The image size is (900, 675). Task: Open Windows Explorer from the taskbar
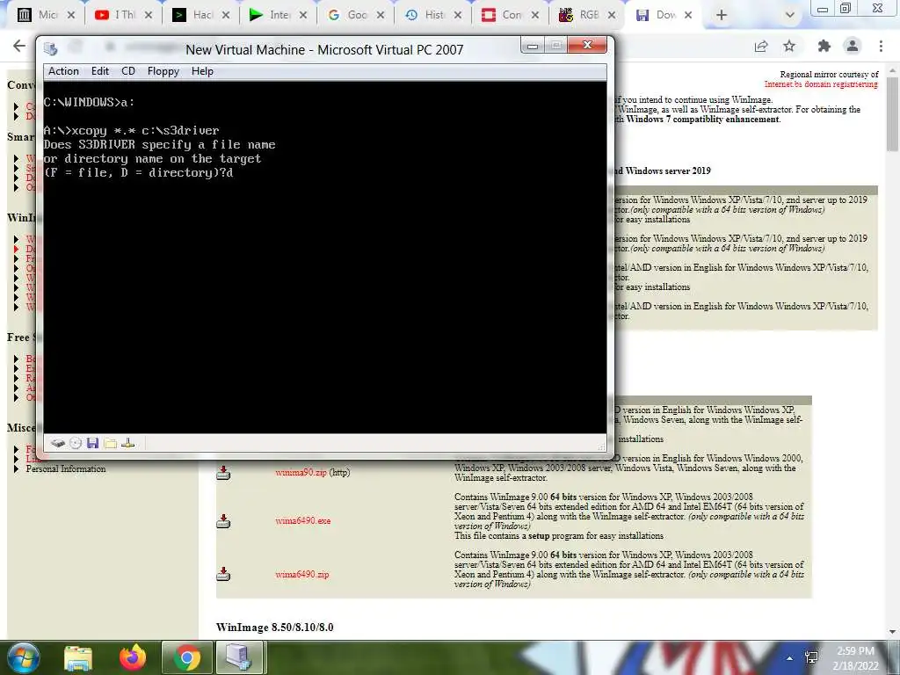(78, 657)
